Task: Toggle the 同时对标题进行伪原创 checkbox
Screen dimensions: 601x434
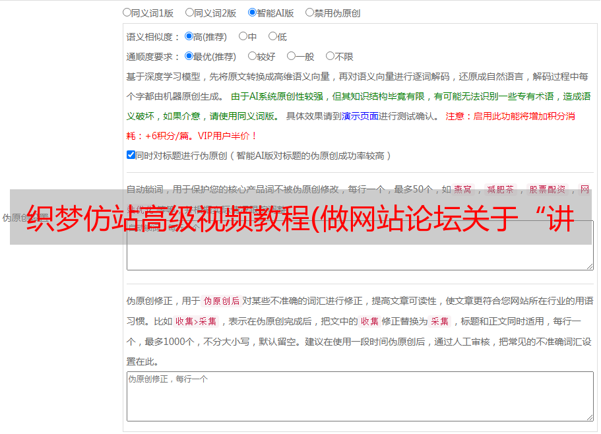Action: (131, 155)
